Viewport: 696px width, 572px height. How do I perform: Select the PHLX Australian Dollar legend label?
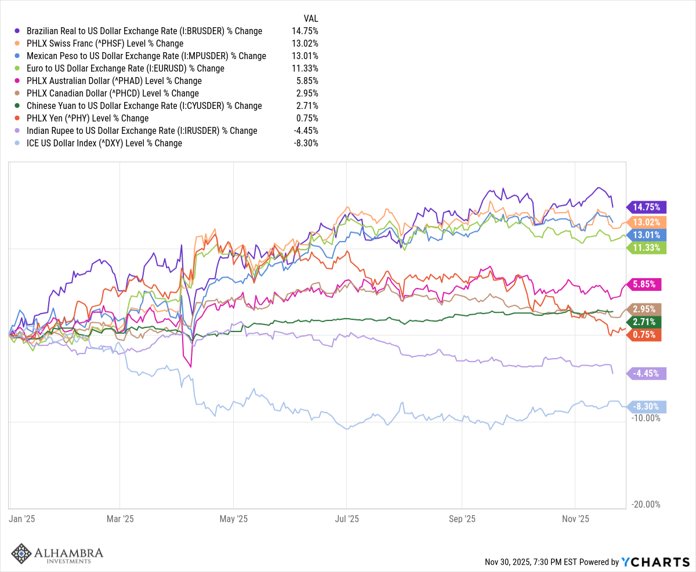114,81
